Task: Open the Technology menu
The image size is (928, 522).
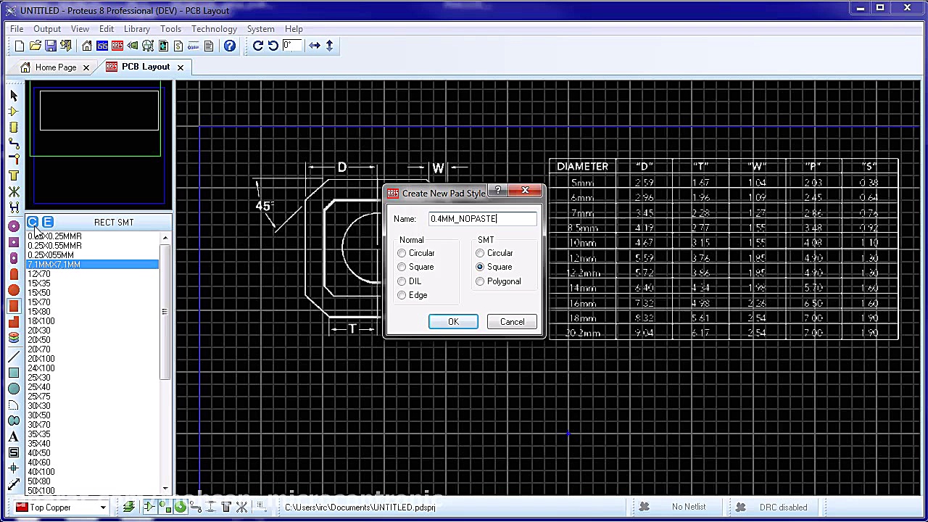Action: coord(214,29)
